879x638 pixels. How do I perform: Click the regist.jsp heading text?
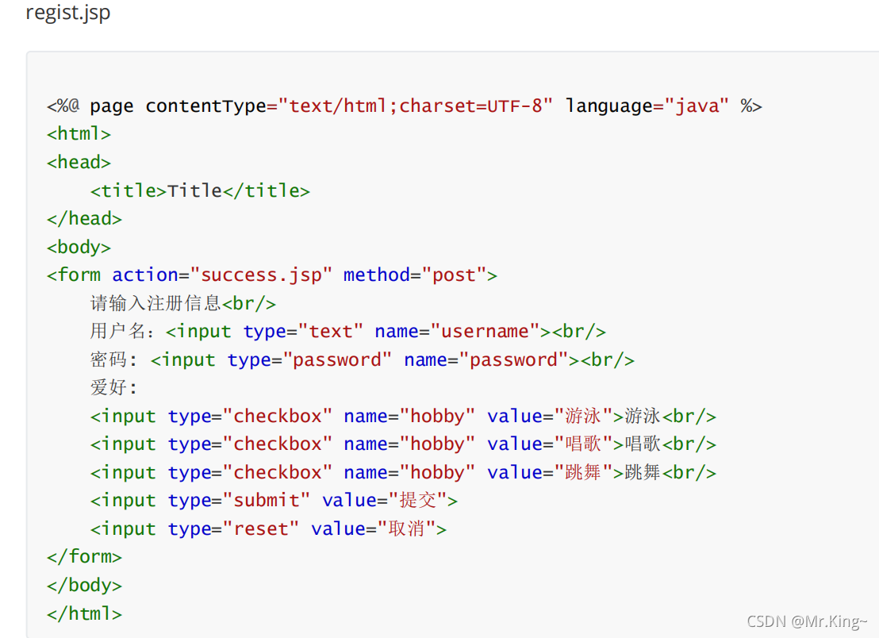68,13
